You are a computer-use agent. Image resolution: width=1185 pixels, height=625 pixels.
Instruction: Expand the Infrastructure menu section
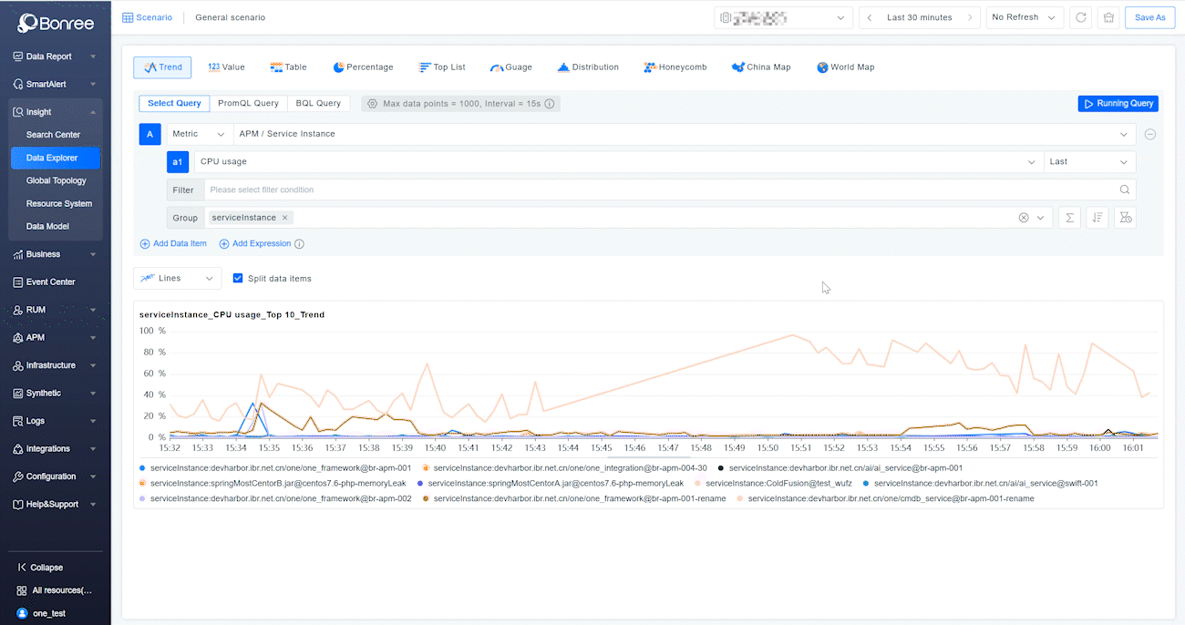[x=55, y=364]
